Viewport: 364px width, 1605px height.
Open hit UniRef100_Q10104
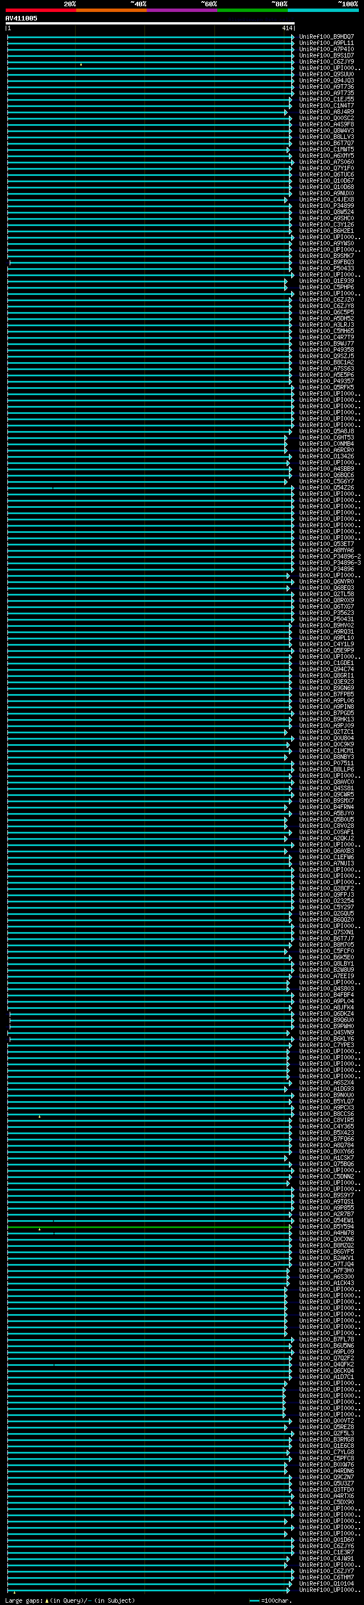pyautogui.click(x=326, y=1584)
